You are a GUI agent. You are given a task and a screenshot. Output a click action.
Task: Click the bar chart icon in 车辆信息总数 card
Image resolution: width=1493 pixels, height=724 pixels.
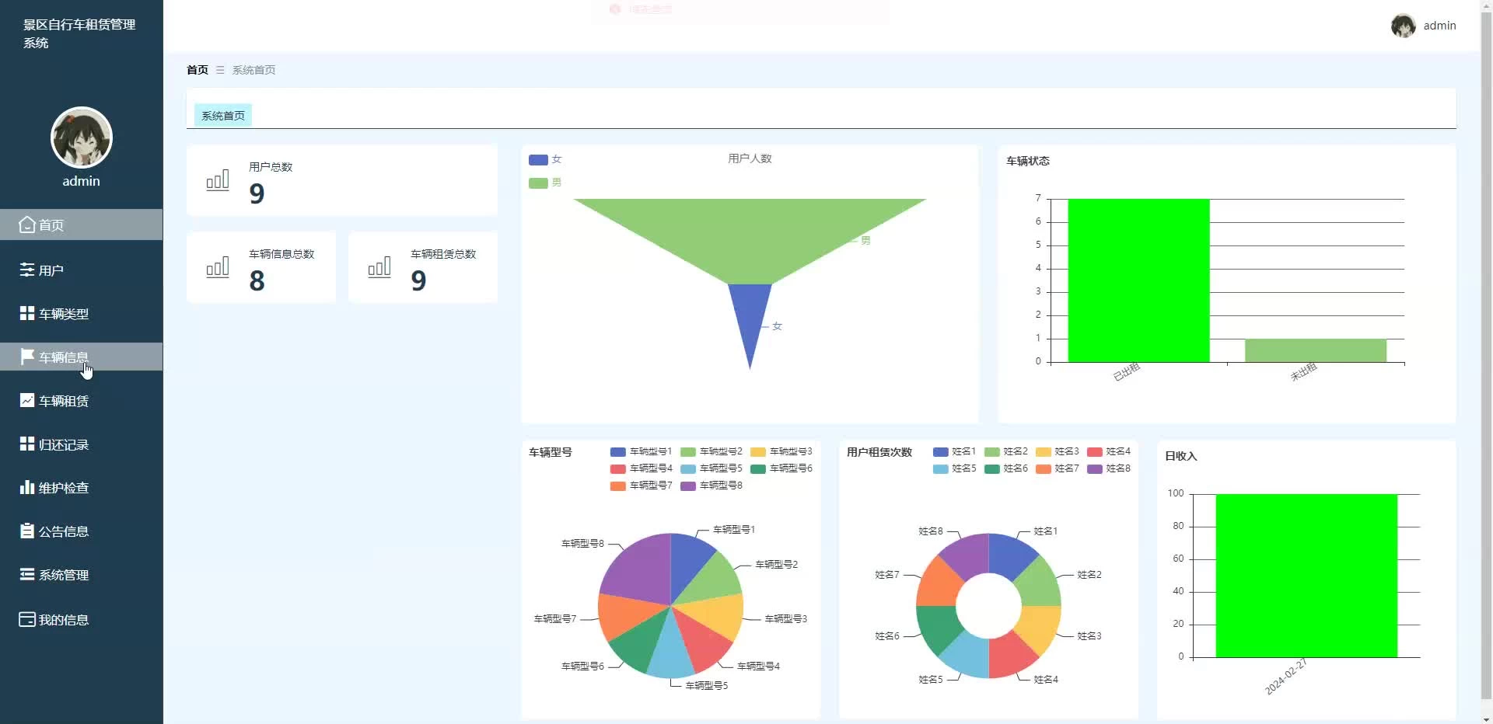click(218, 267)
